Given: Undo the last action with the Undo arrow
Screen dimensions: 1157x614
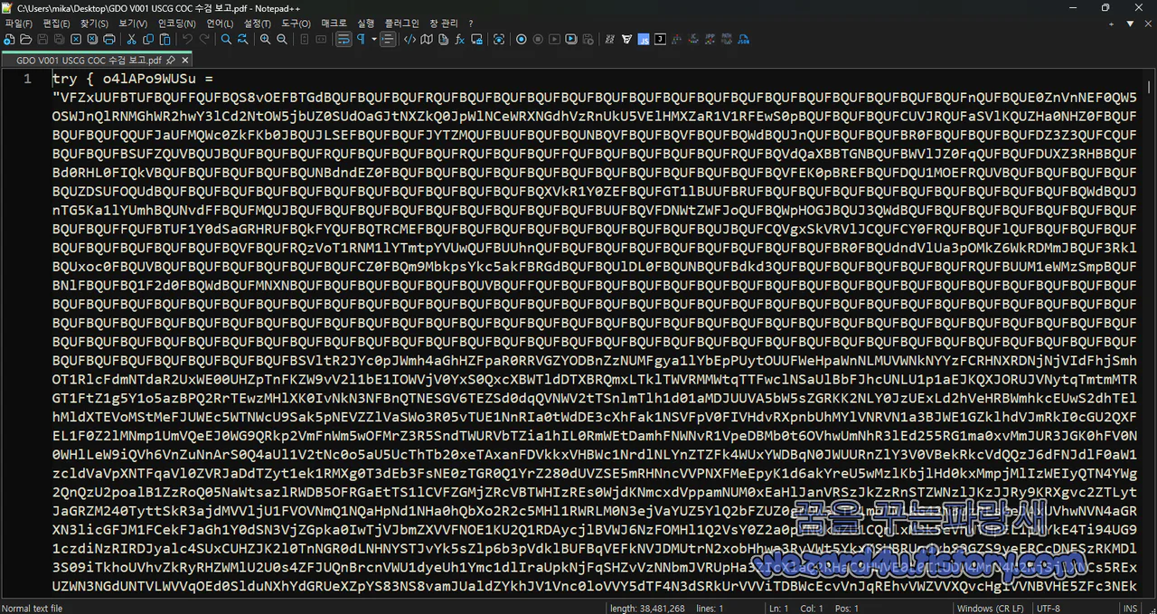Looking at the screenshot, I should click(186, 39).
